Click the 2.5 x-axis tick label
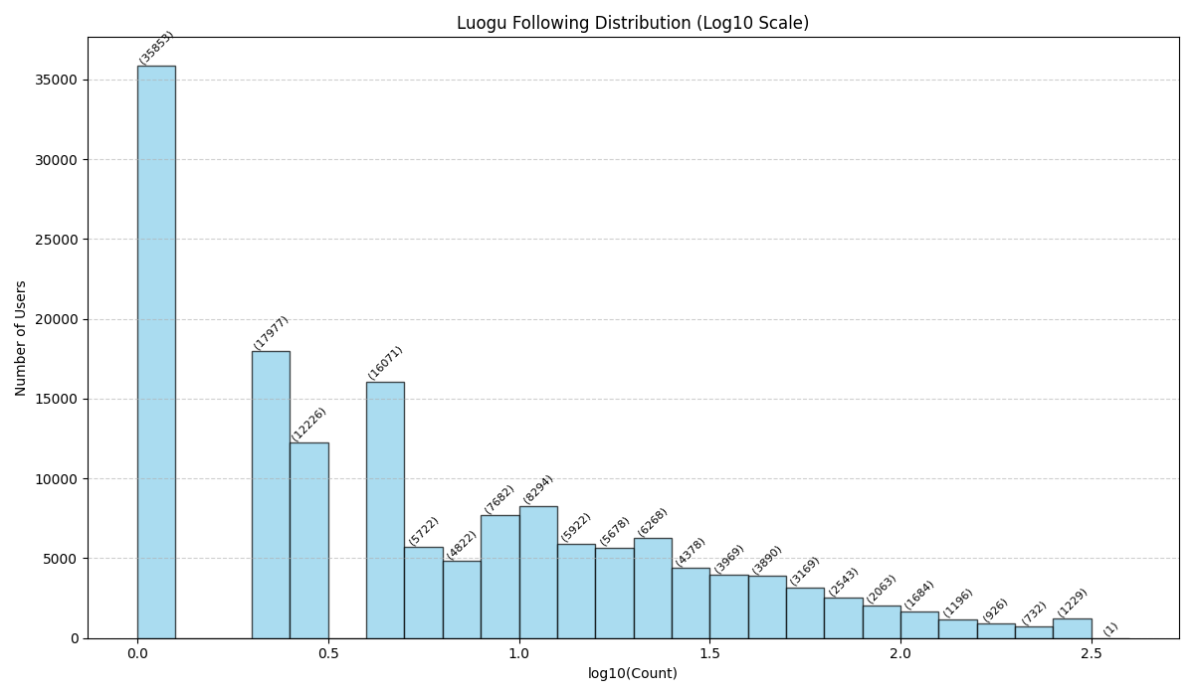 1091,653
